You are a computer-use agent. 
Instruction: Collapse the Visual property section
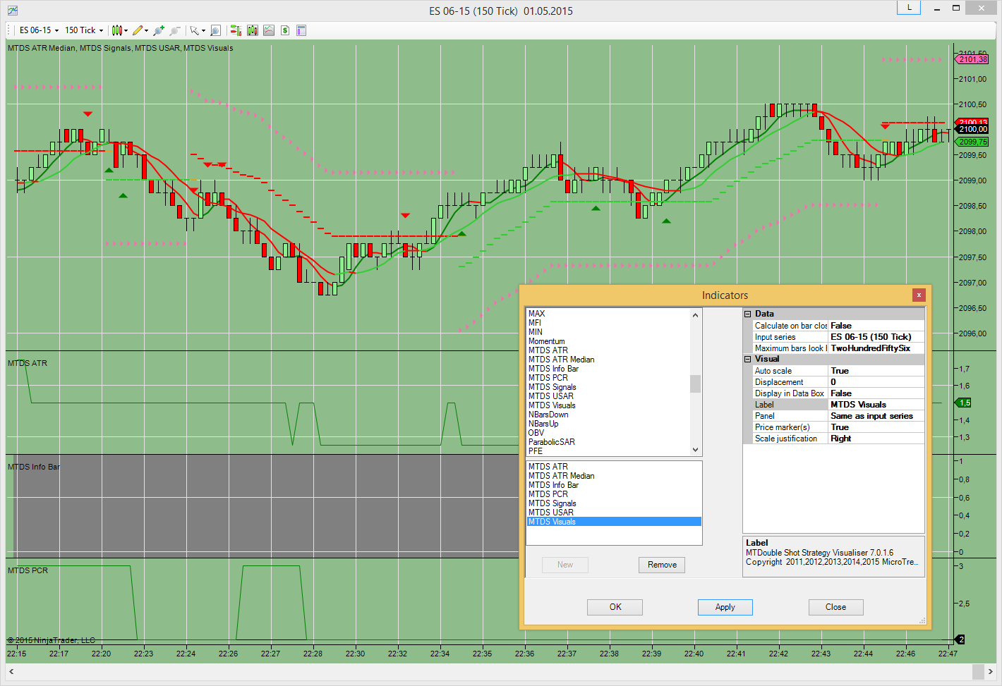[x=748, y=359]
